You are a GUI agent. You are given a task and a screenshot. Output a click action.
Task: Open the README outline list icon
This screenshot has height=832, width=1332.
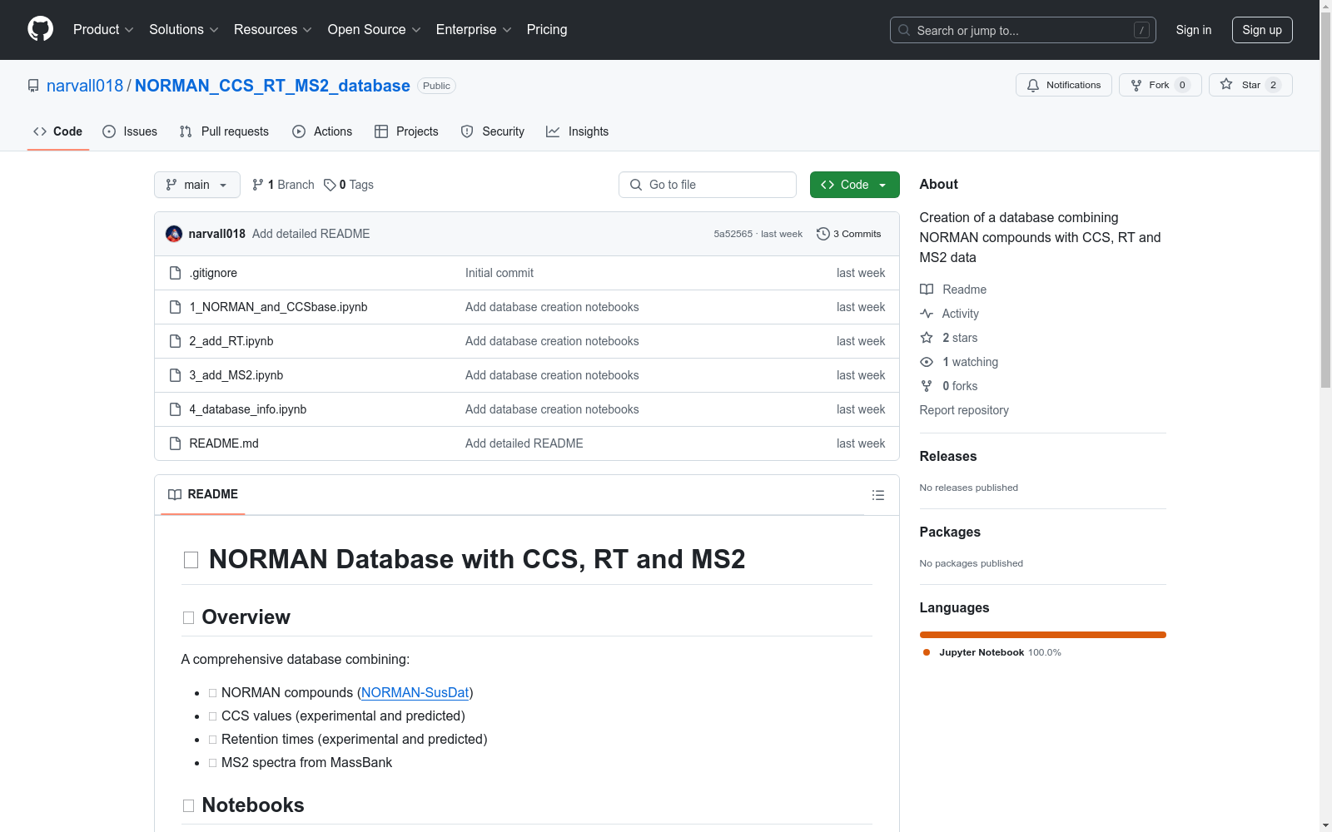click(877, 495)
